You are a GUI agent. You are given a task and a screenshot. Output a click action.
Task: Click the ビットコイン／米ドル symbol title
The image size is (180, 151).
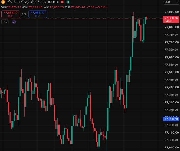24,2
